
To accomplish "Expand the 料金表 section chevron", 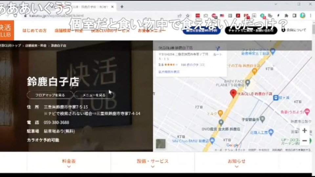I will coord(69,167).
